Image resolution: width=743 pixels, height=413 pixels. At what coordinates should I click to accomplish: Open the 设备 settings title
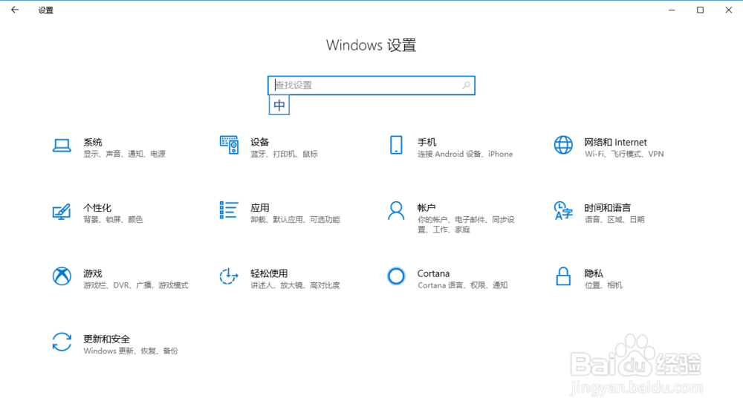[259, 142]
